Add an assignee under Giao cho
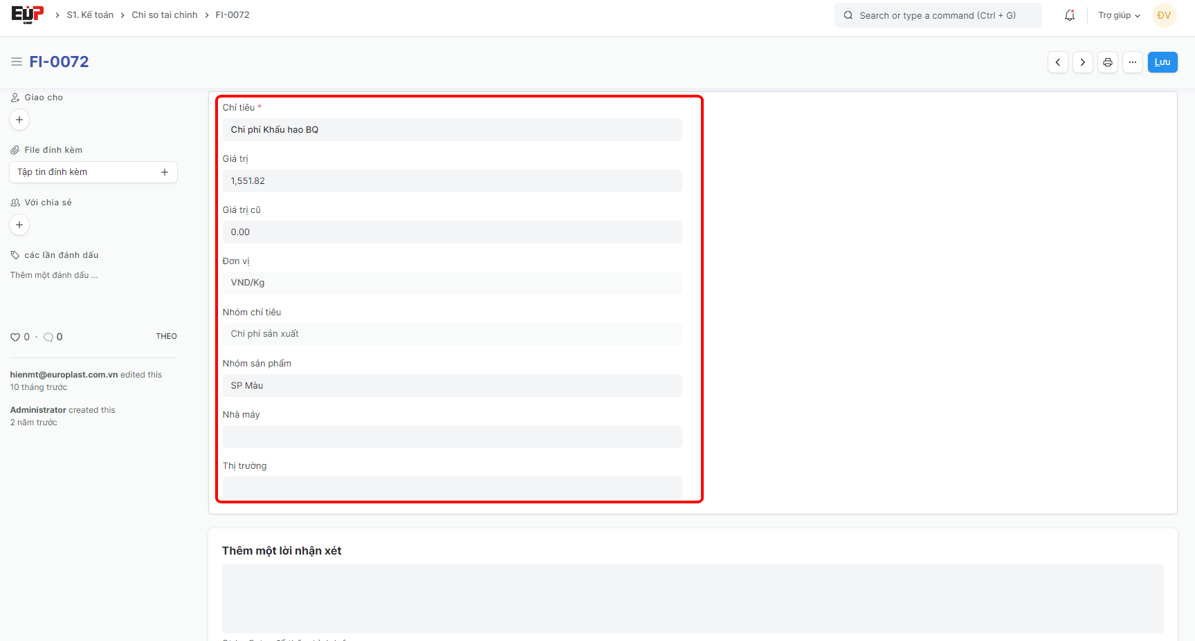This screenshot has width=1195, height=641. click(x=19, y=120)
